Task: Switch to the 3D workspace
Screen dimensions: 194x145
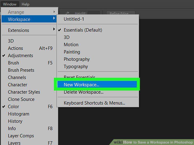Action: coord(98,37)
